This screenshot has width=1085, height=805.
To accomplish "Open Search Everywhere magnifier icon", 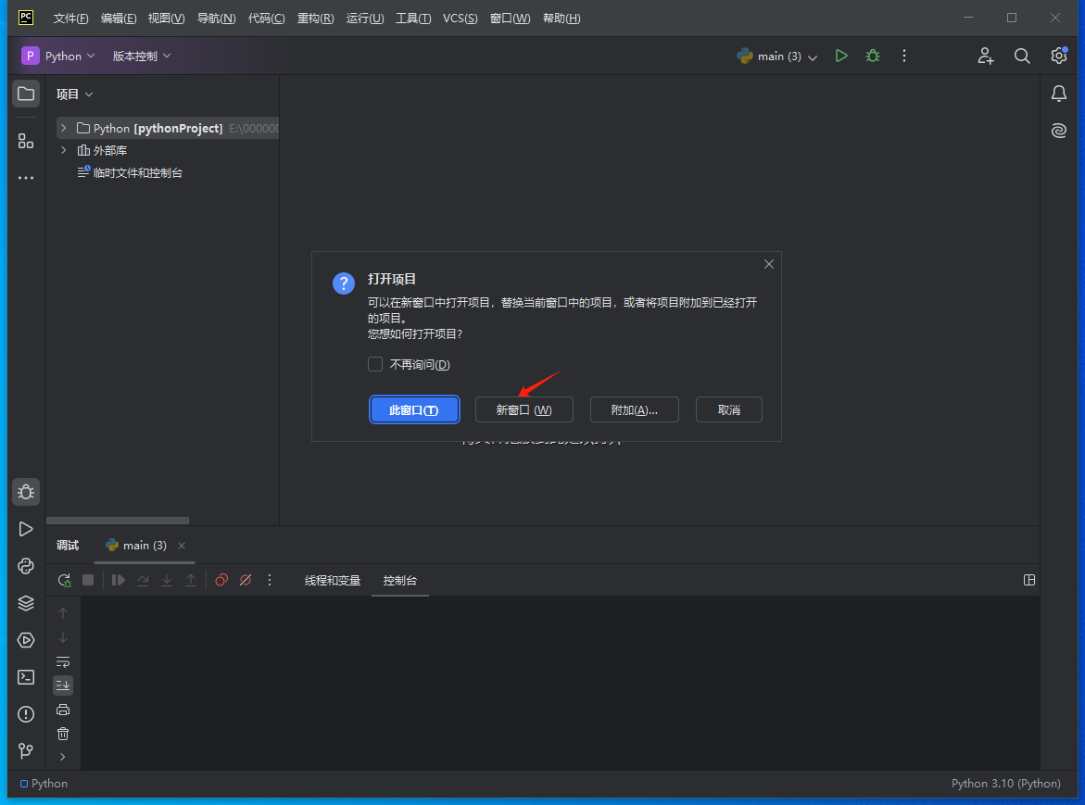I will click(x=1022, y=56).
